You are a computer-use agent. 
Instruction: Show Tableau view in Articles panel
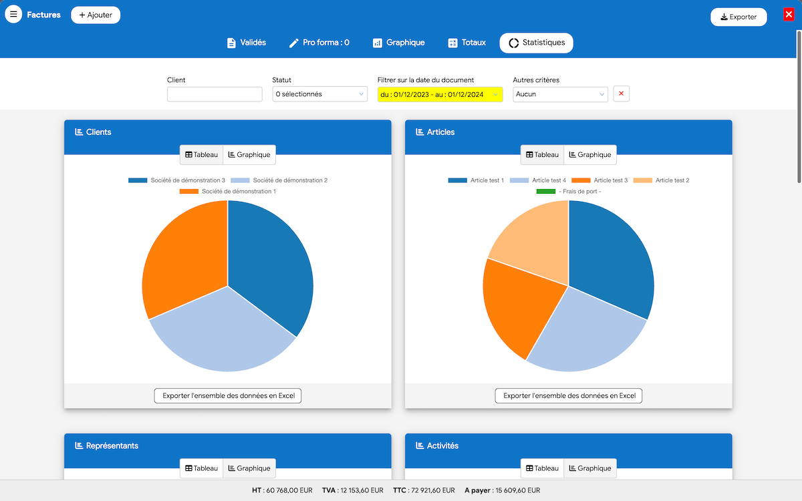[x=542, y=155]
